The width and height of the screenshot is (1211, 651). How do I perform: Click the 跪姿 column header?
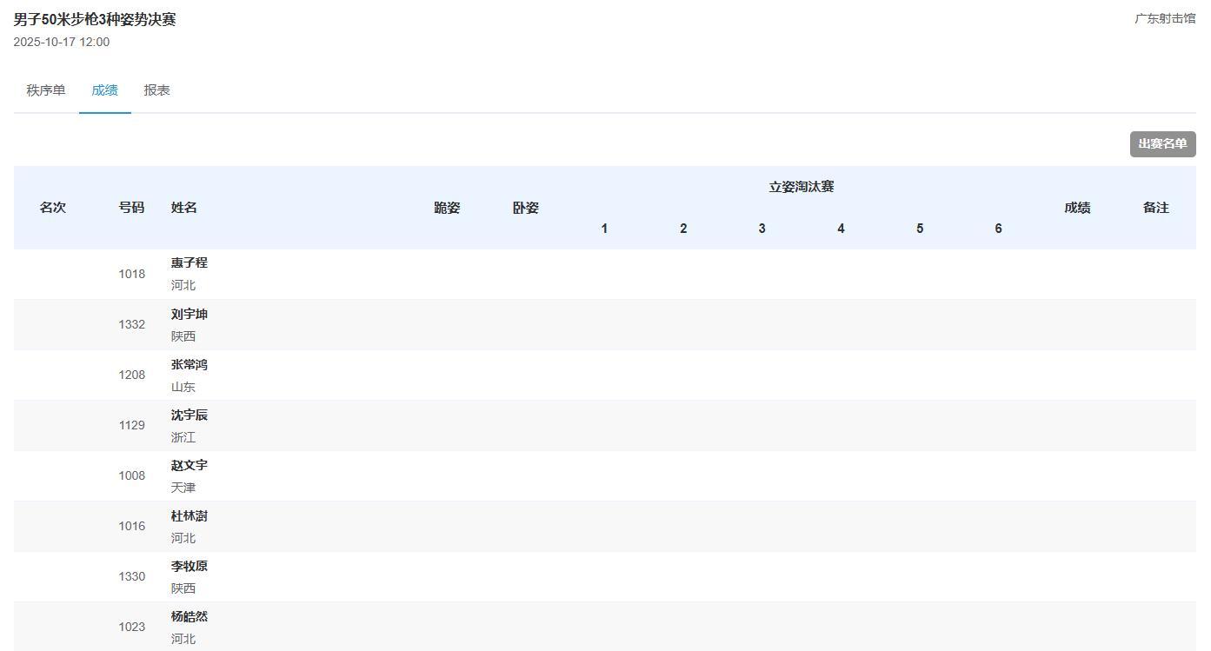click(x=447, y=208)
